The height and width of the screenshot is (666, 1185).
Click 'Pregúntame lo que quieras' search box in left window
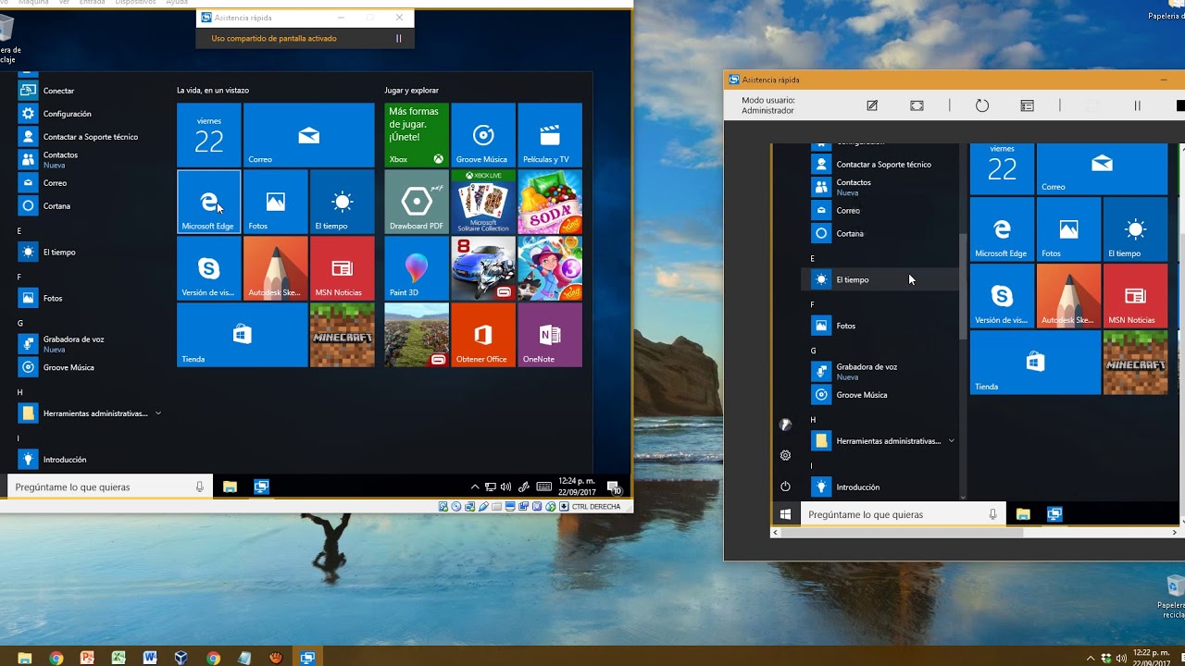tap(110, 487)
